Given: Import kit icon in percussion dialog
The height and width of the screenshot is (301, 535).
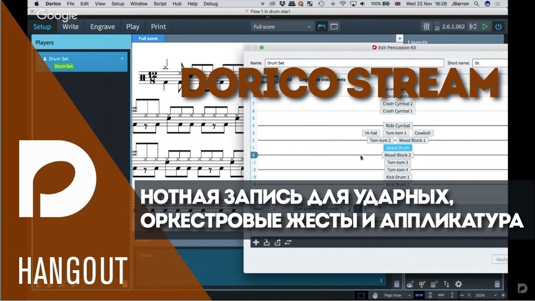Looking at the screenshot, I should (x=267, y=242).
